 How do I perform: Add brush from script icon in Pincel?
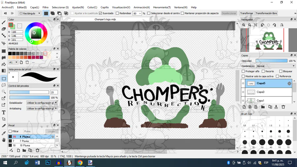point(11,150)
